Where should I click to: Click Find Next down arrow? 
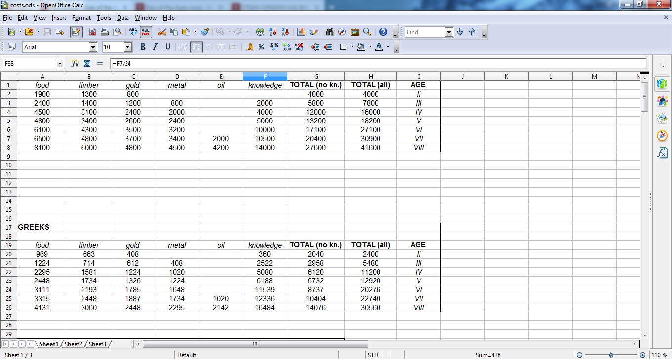click(x=460, y=32)
